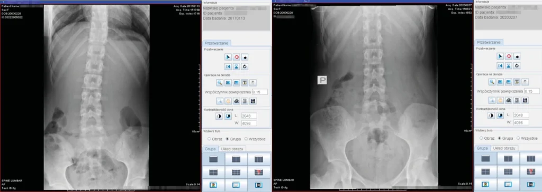Image resolution: width=542 pixels, height=192 pixels.
Task: Click the floppy disk save icon in 2017 study panel
Action: (x=253, y=101)
